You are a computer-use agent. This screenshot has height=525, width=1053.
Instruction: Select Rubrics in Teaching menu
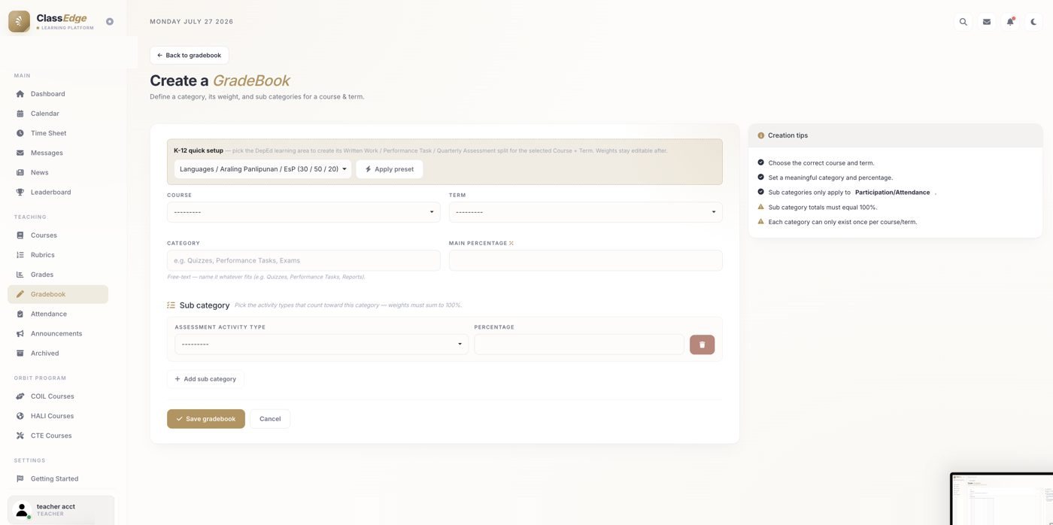58,255
